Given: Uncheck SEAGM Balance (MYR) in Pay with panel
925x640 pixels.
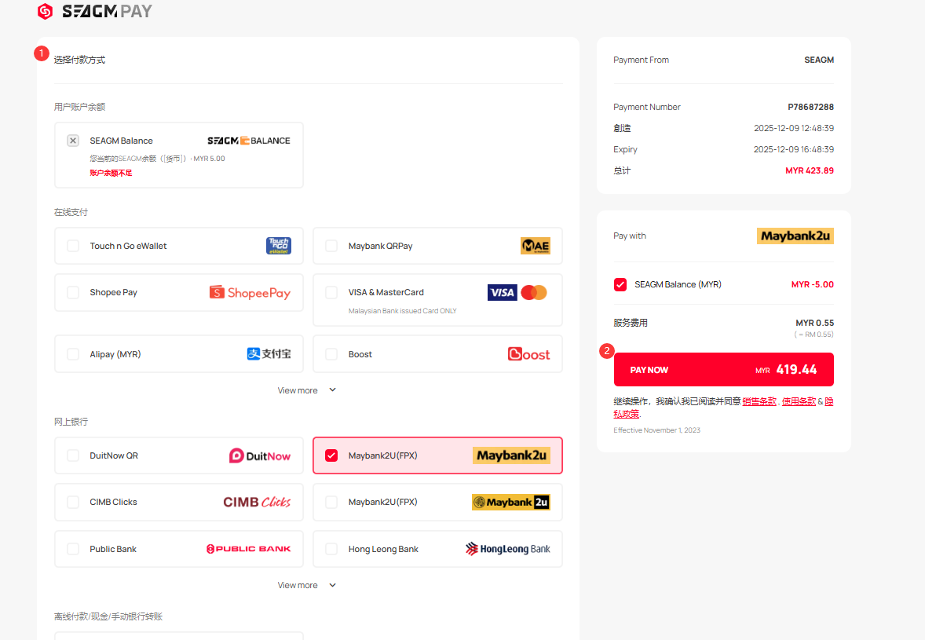Looking at the screenshot, I should coord(620,284).
